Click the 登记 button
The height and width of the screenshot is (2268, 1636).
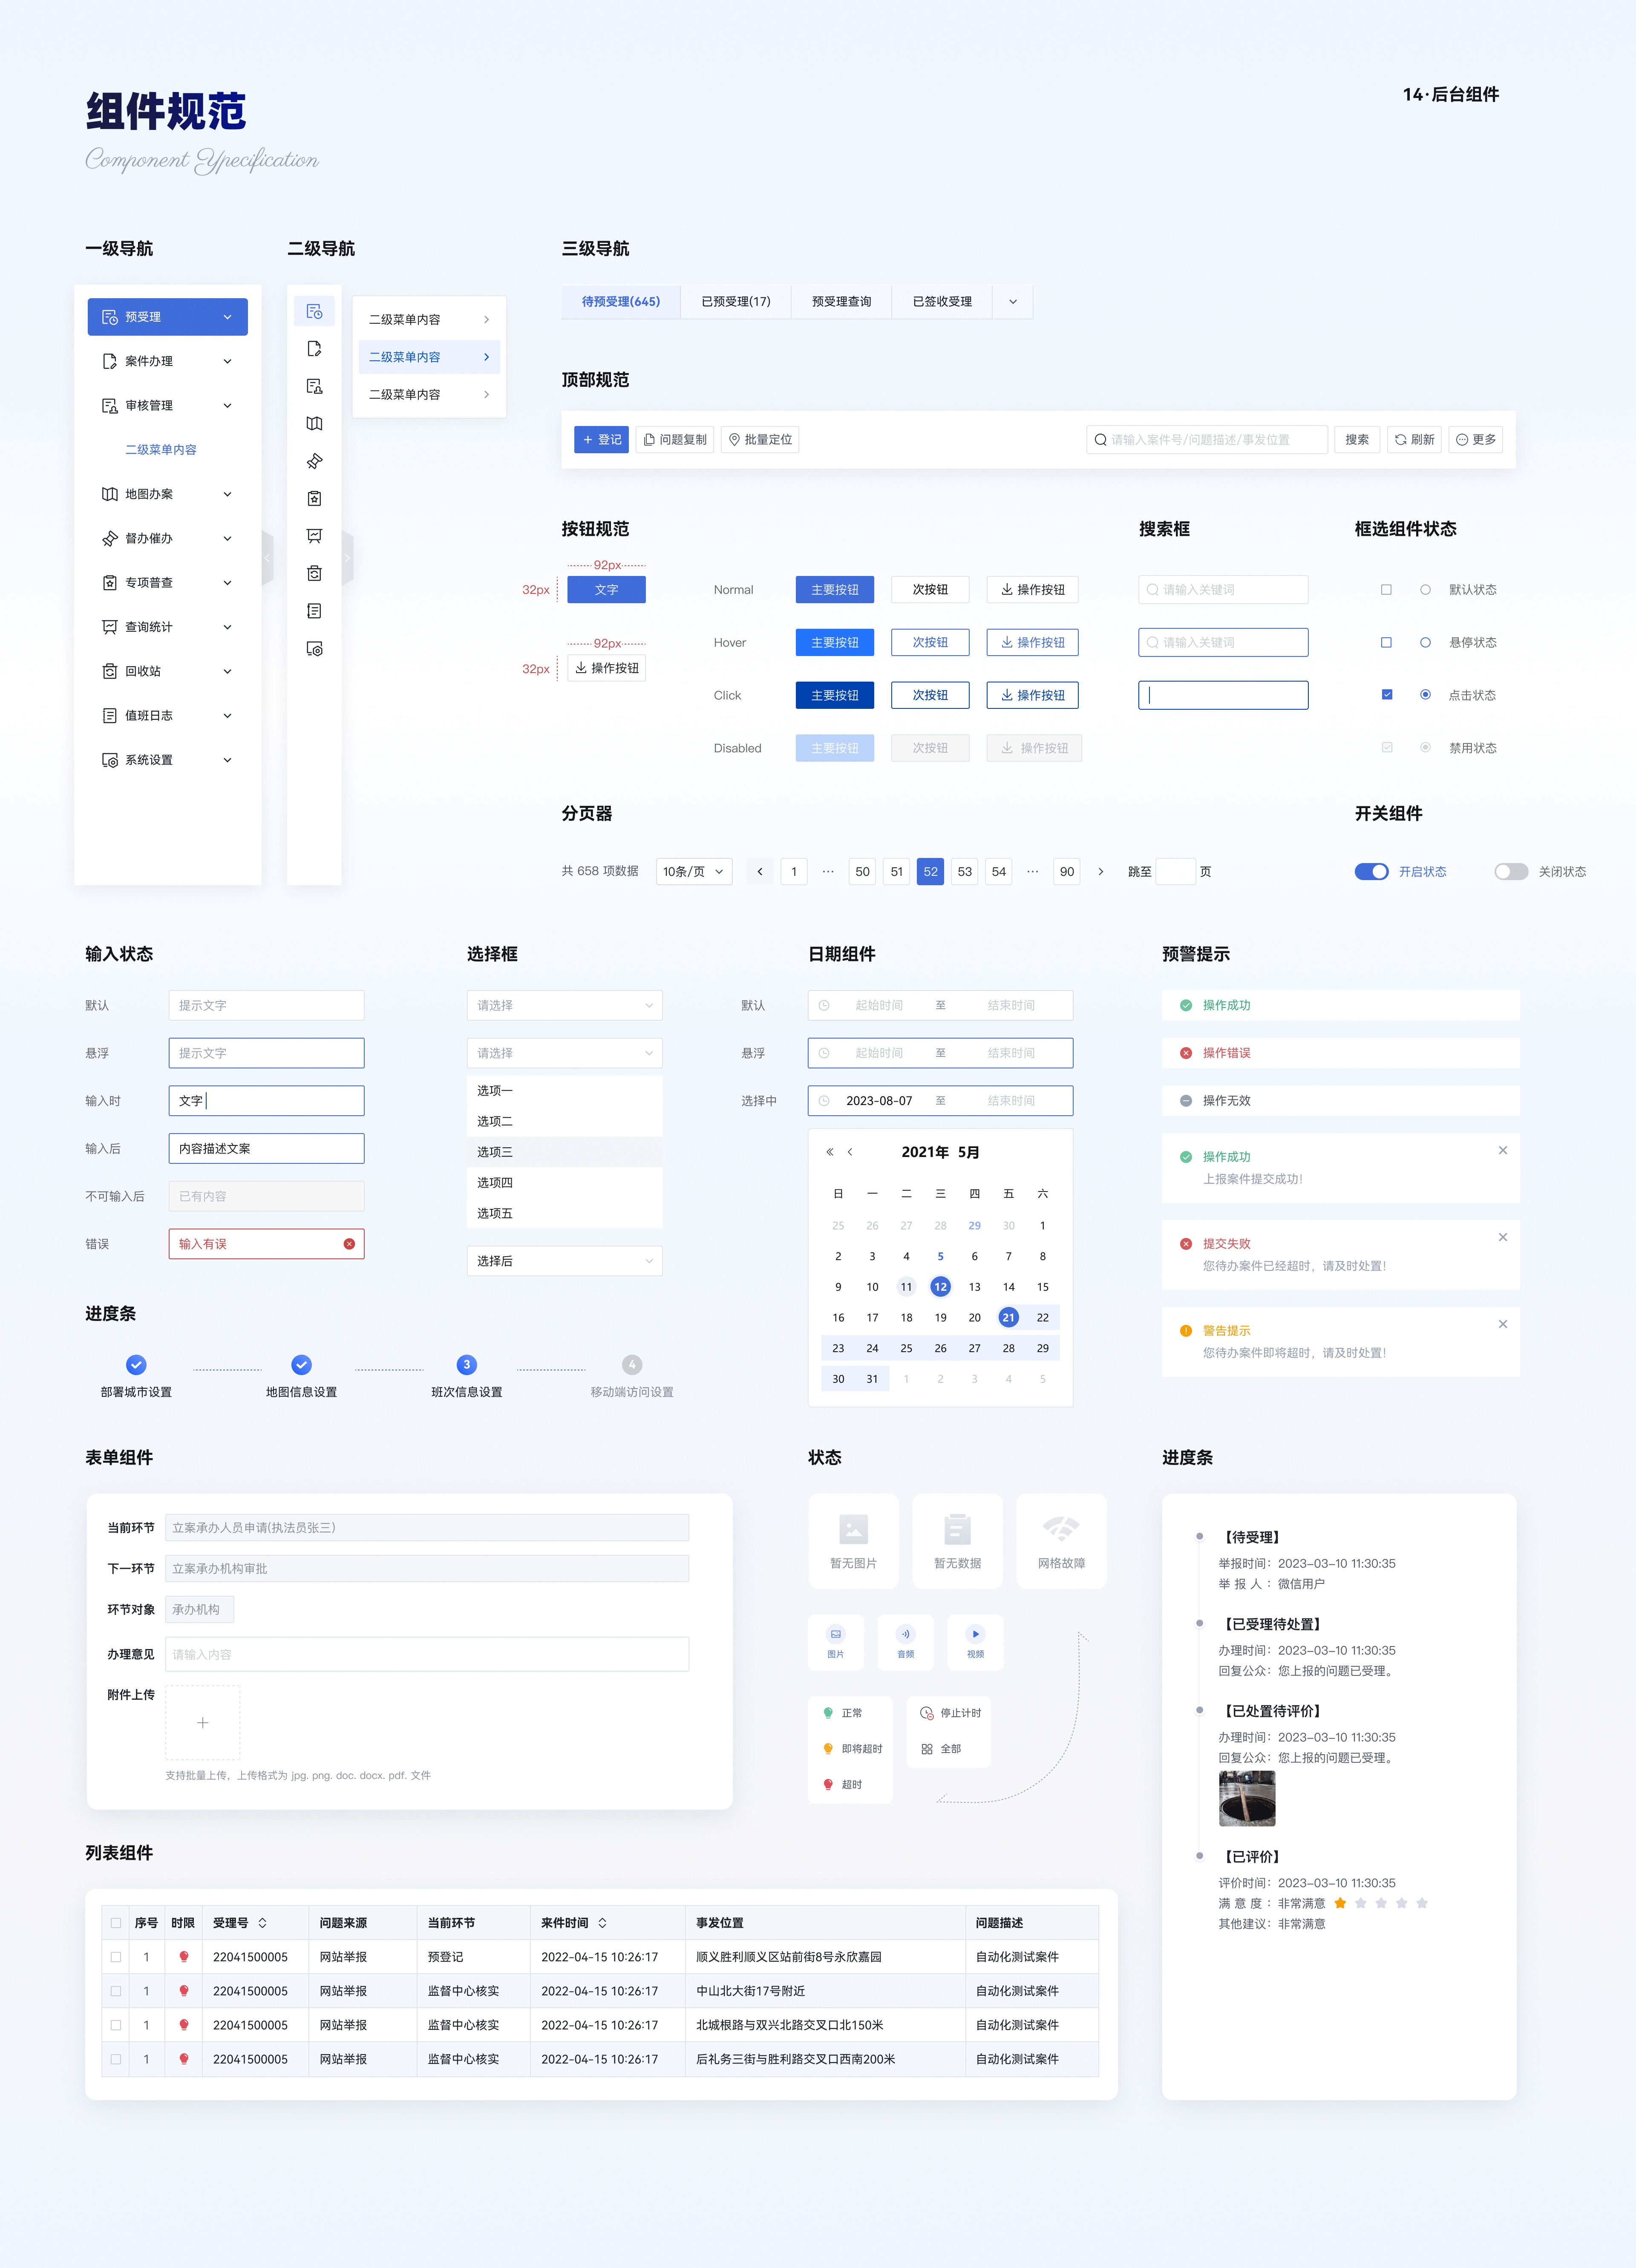tap(601, 439)
